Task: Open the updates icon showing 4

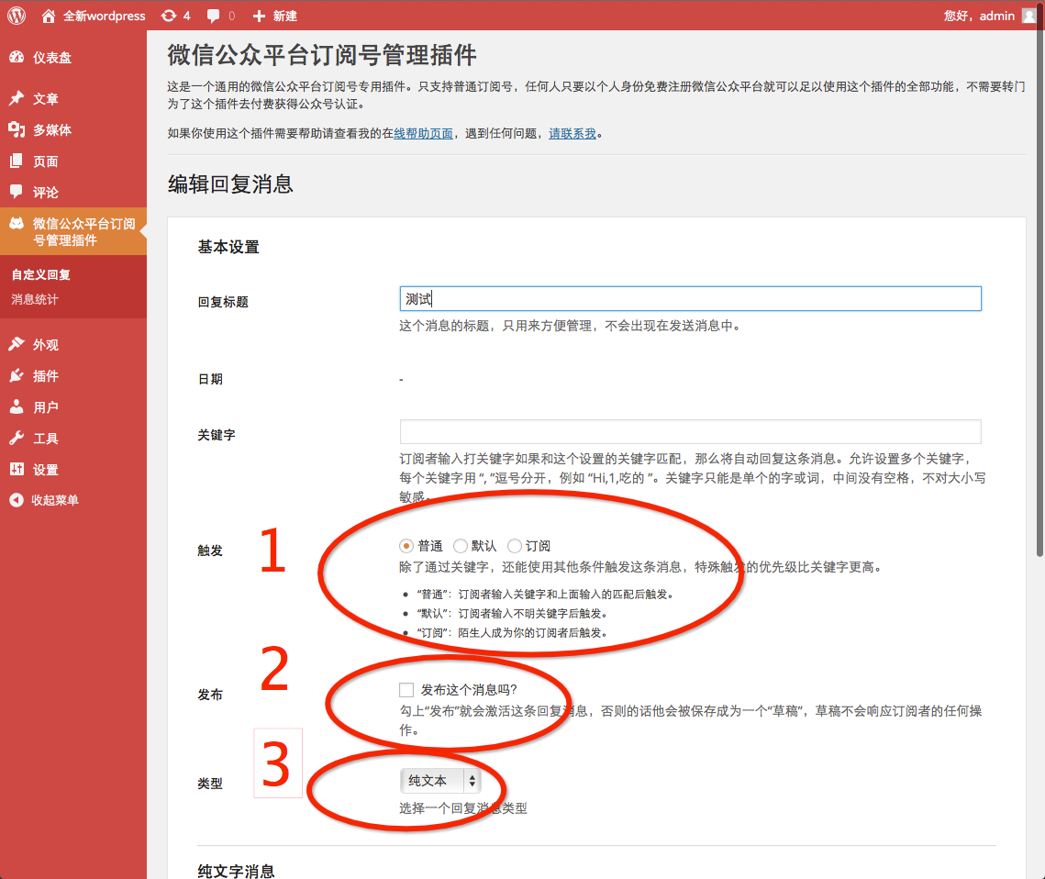Action: click(x=169, y=16)
